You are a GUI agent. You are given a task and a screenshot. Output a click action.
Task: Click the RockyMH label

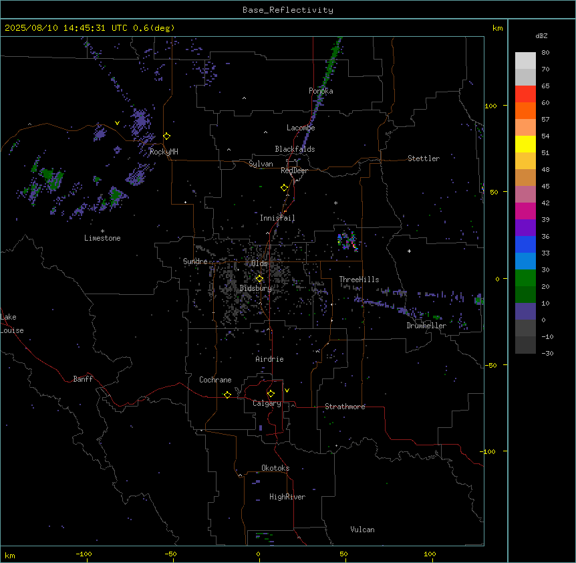[164, 152]
